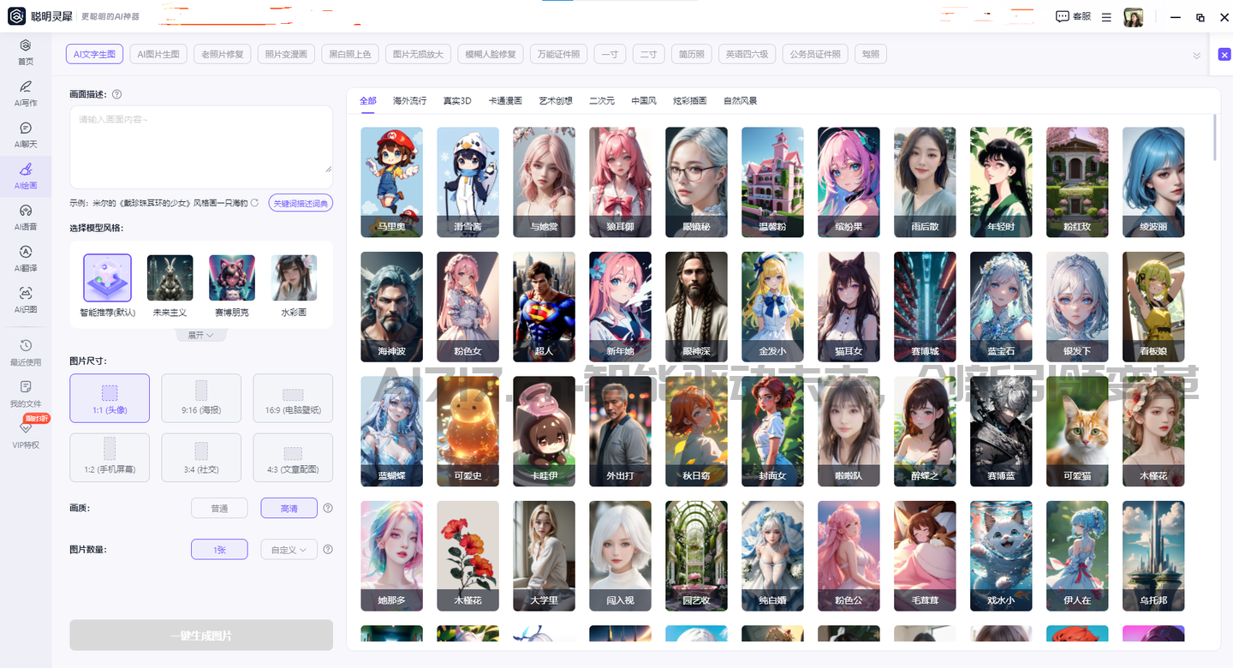Open 万能证件照 tab
This screenshot has width=1233, height=668.
(558, 54)
